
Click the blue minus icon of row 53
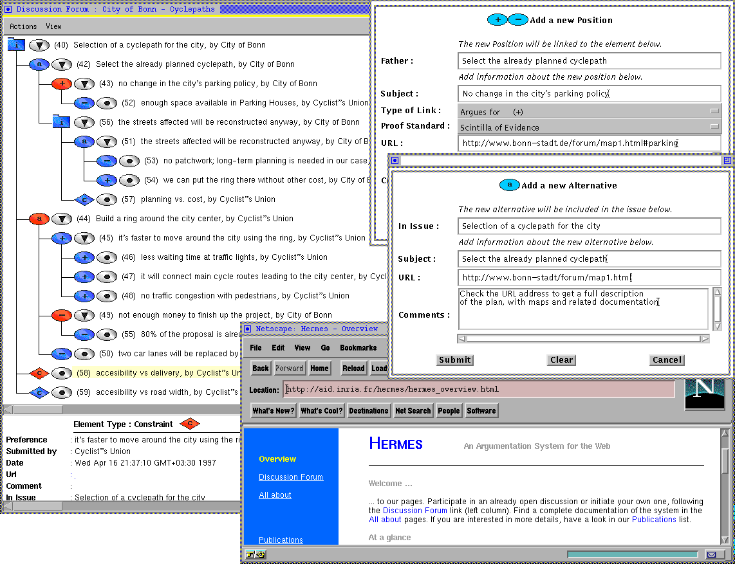106,161
